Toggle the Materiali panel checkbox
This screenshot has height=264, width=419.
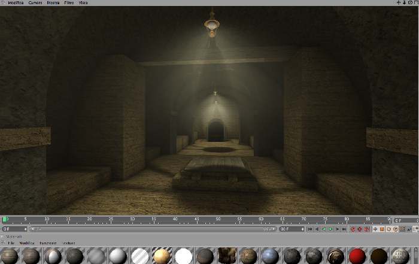coord(2,236)
